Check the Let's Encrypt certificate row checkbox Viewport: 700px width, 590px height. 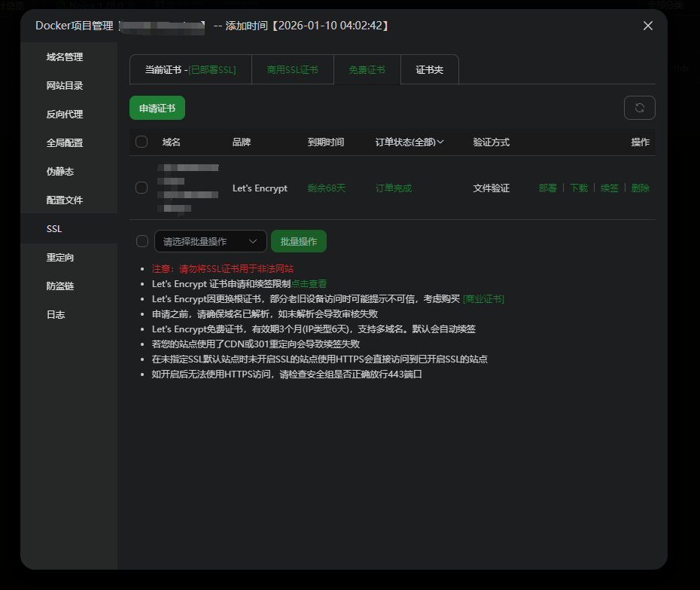(142, 188)
